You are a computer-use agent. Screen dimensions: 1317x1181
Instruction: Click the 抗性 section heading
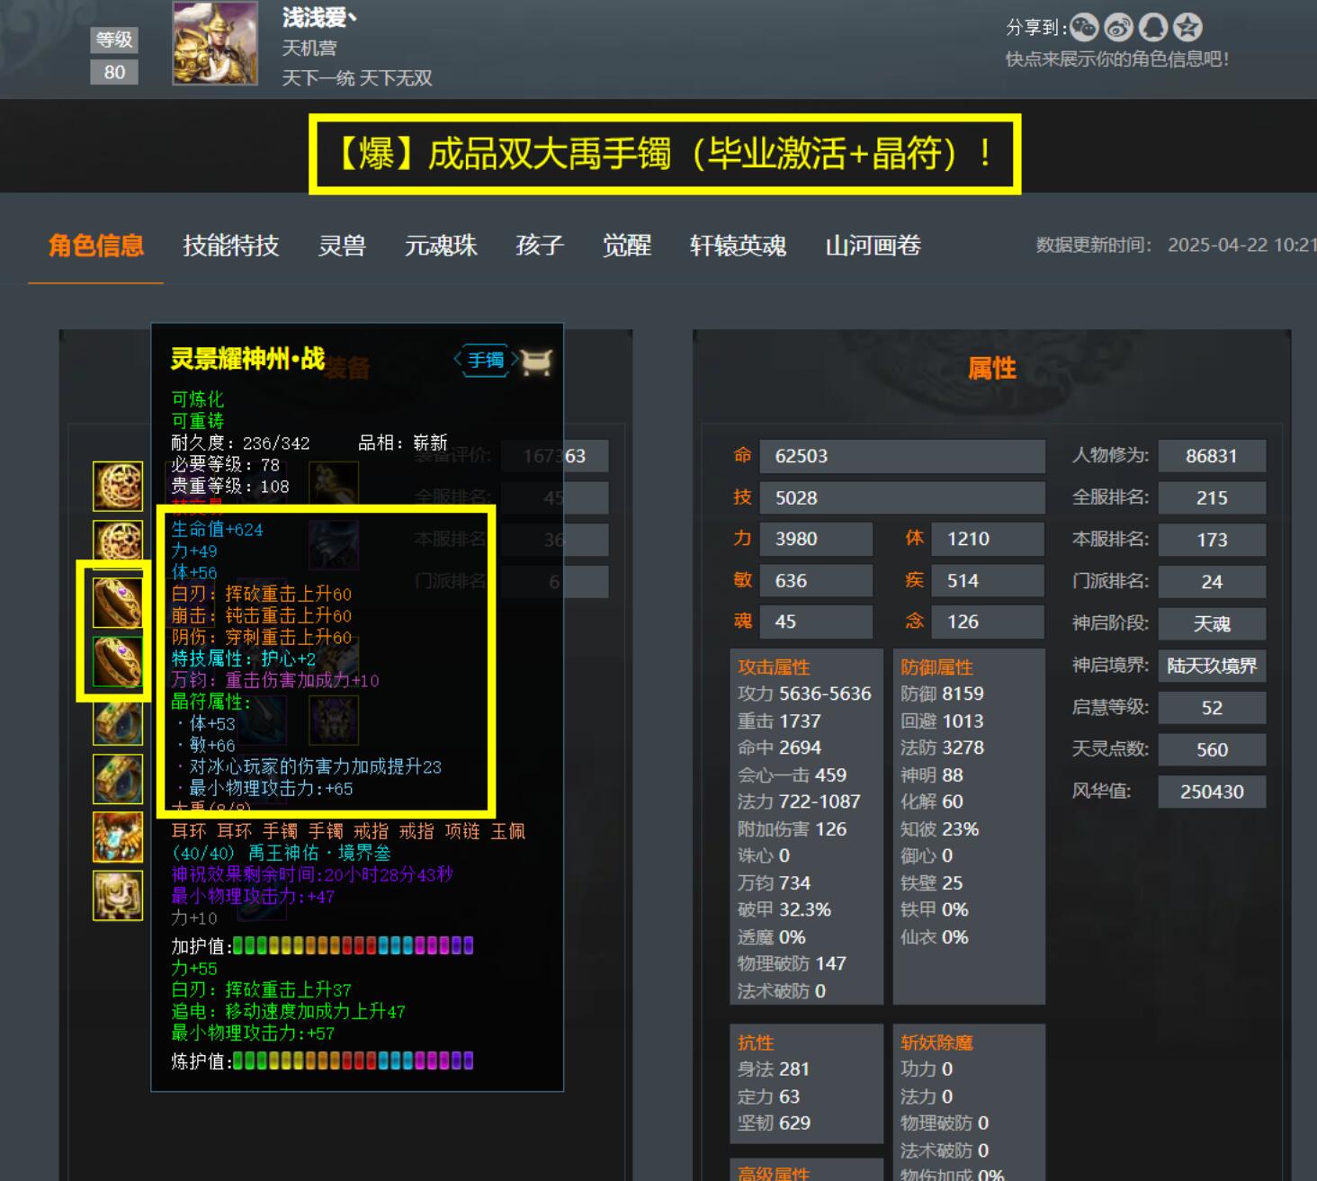point(756,1042)
